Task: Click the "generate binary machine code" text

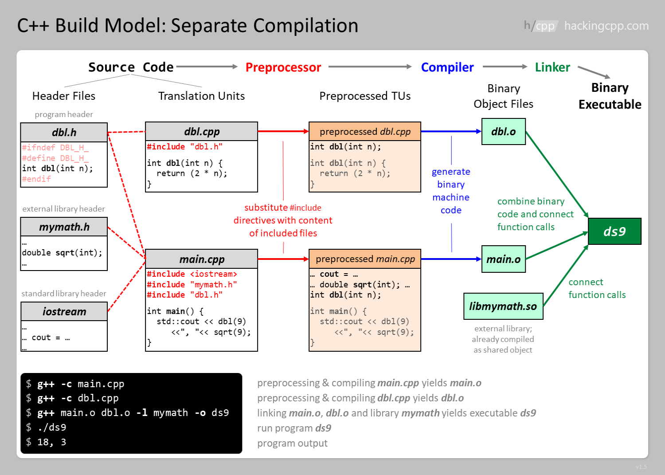Action: click(451, 191)
